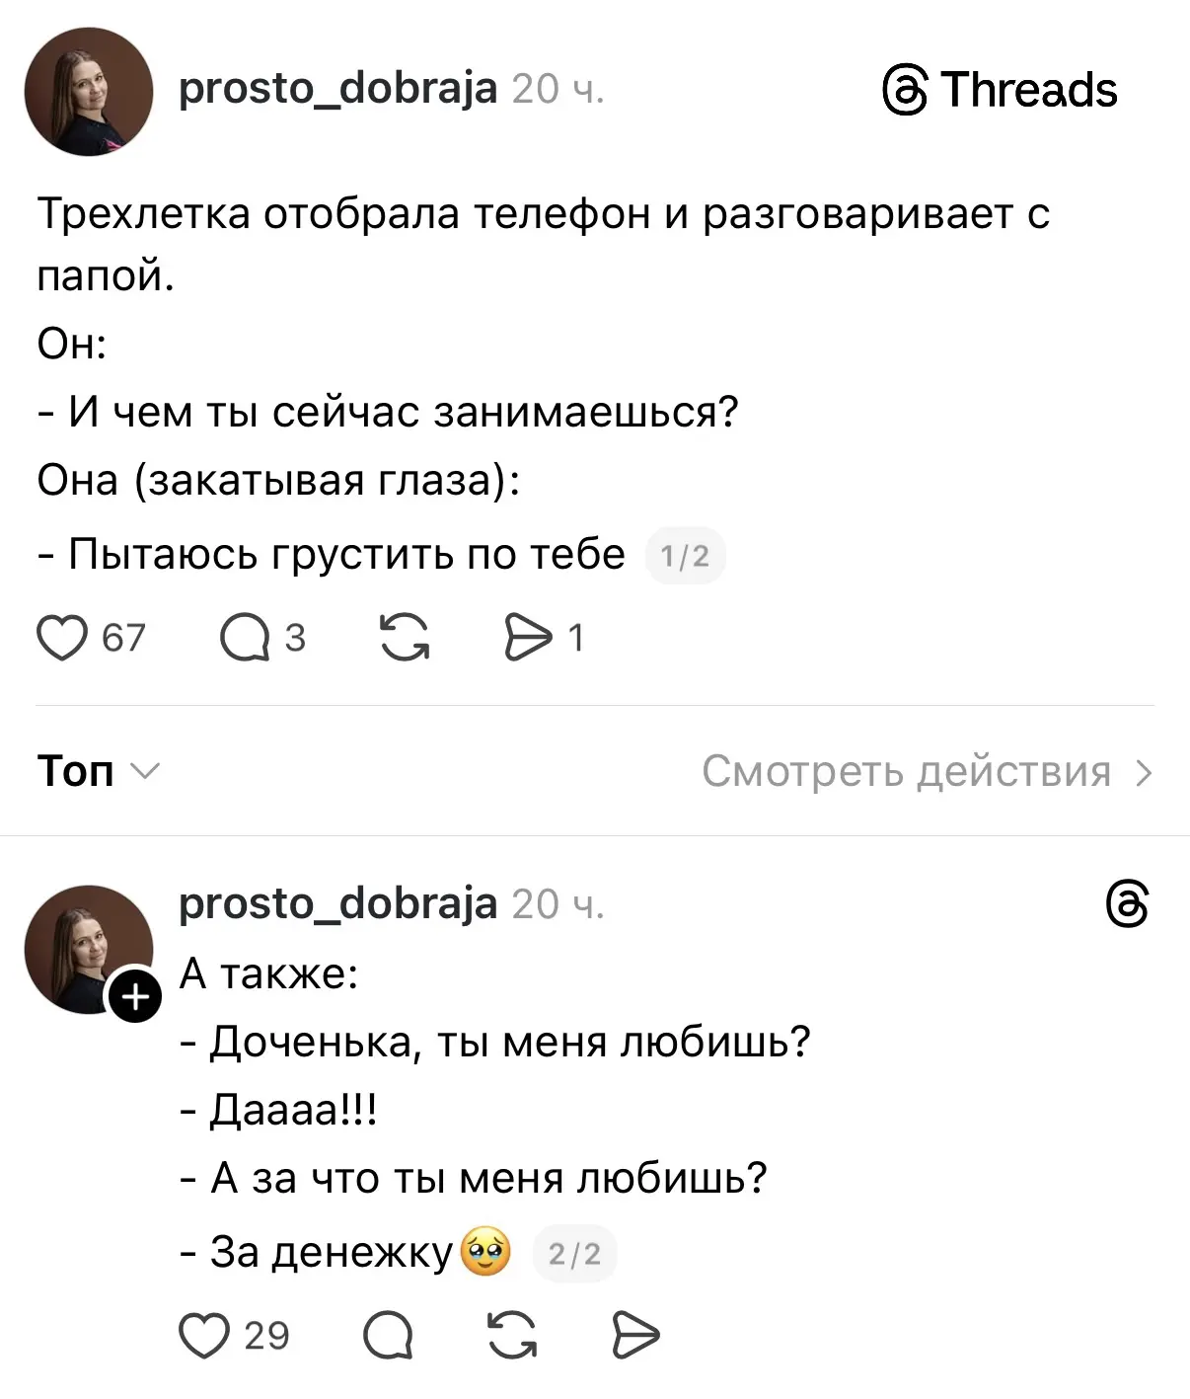Tap the 2/2 thread part indicator
The width and height of the screenshot is (1190, 1399).
tap(574, 1254)
